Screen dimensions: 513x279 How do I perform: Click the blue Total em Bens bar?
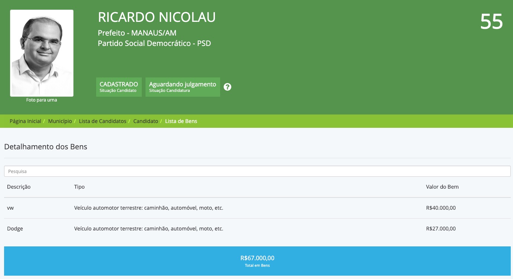pos(257,261)
